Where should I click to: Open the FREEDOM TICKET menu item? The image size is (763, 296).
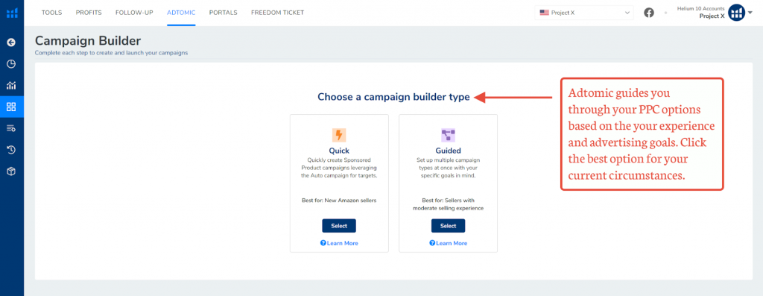click(277, 13)
